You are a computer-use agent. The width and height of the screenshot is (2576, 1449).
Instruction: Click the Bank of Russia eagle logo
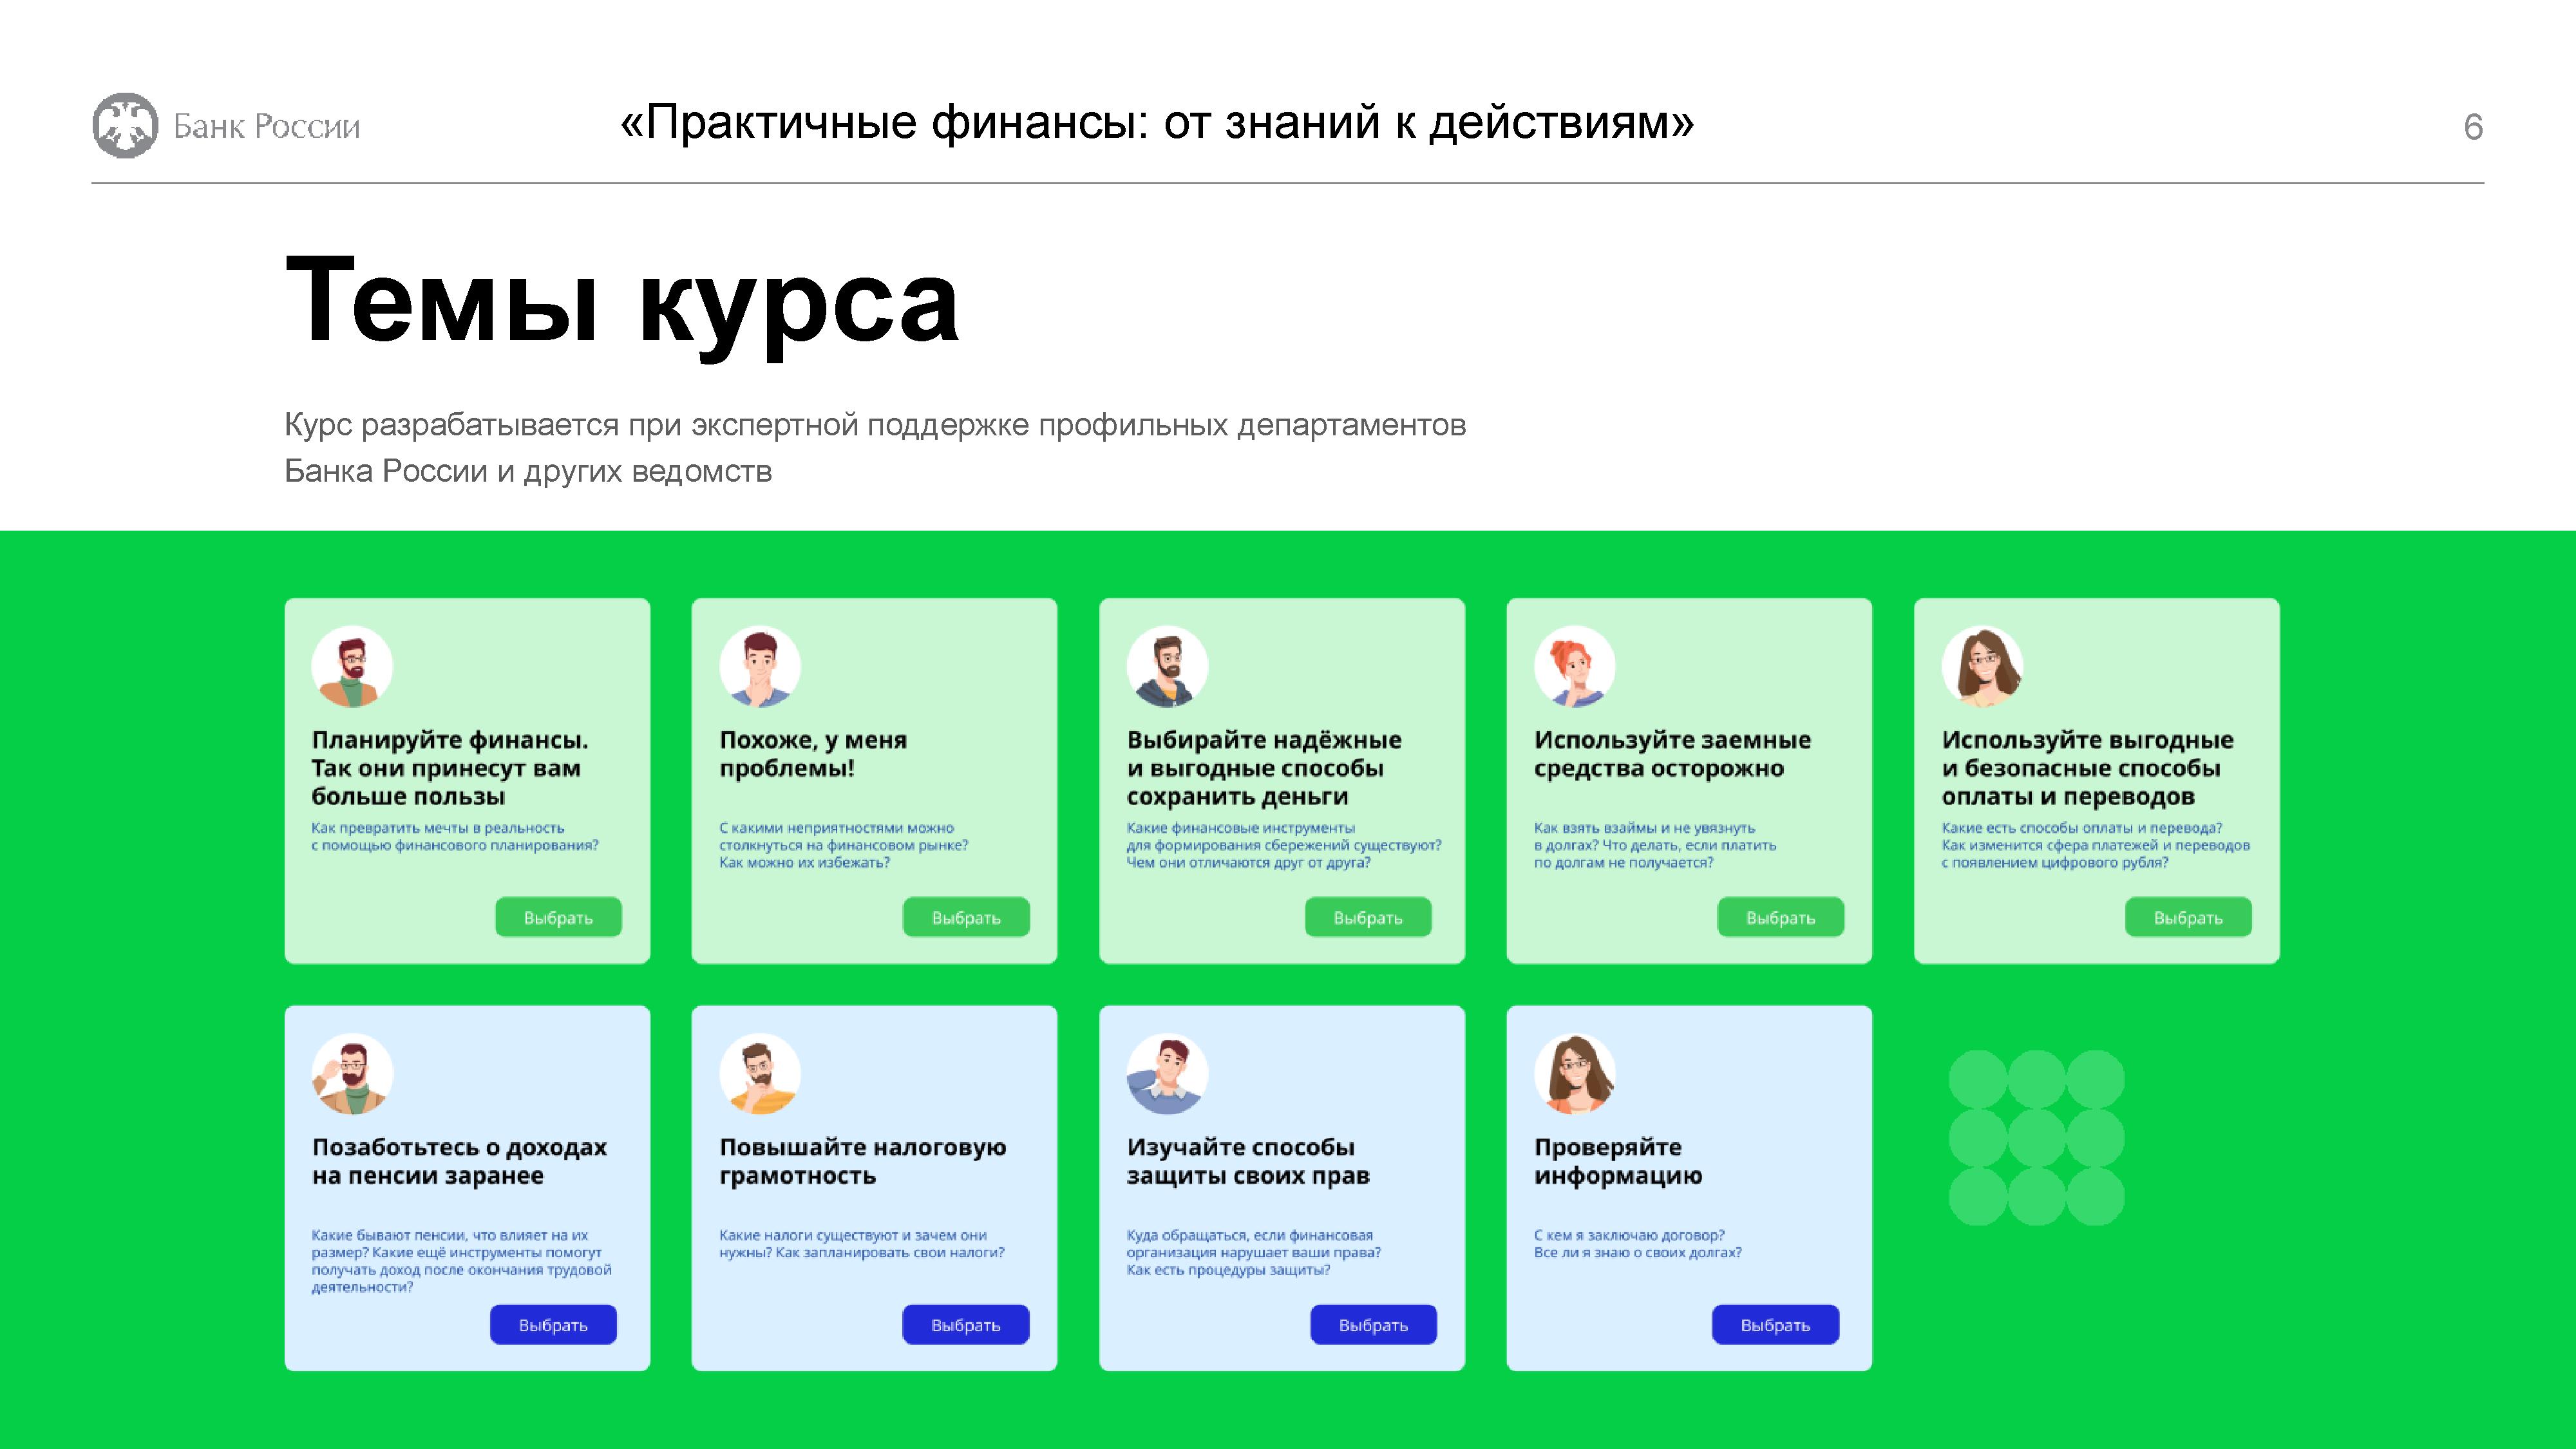pos(125,126)
